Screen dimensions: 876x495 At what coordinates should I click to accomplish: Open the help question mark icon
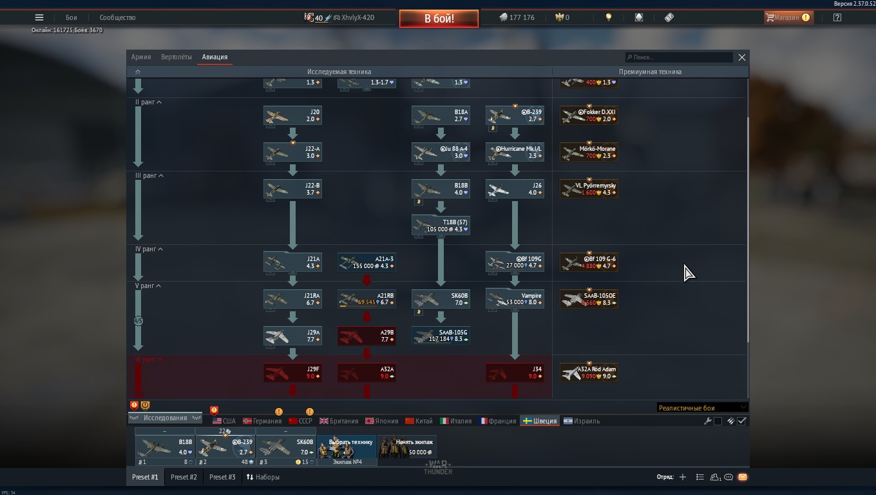tap(837, 17)
